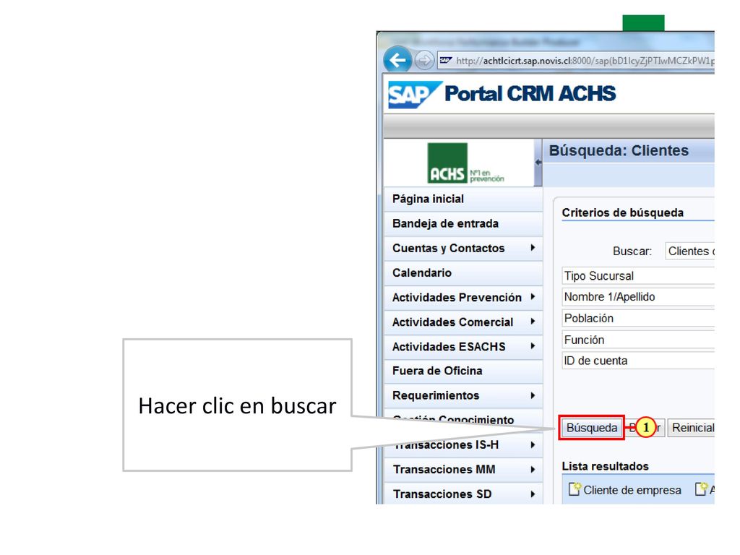Click the Nombre 1/Apellido criteria field
This screenshot has width=740, height=555.
(x=638, y=297)
